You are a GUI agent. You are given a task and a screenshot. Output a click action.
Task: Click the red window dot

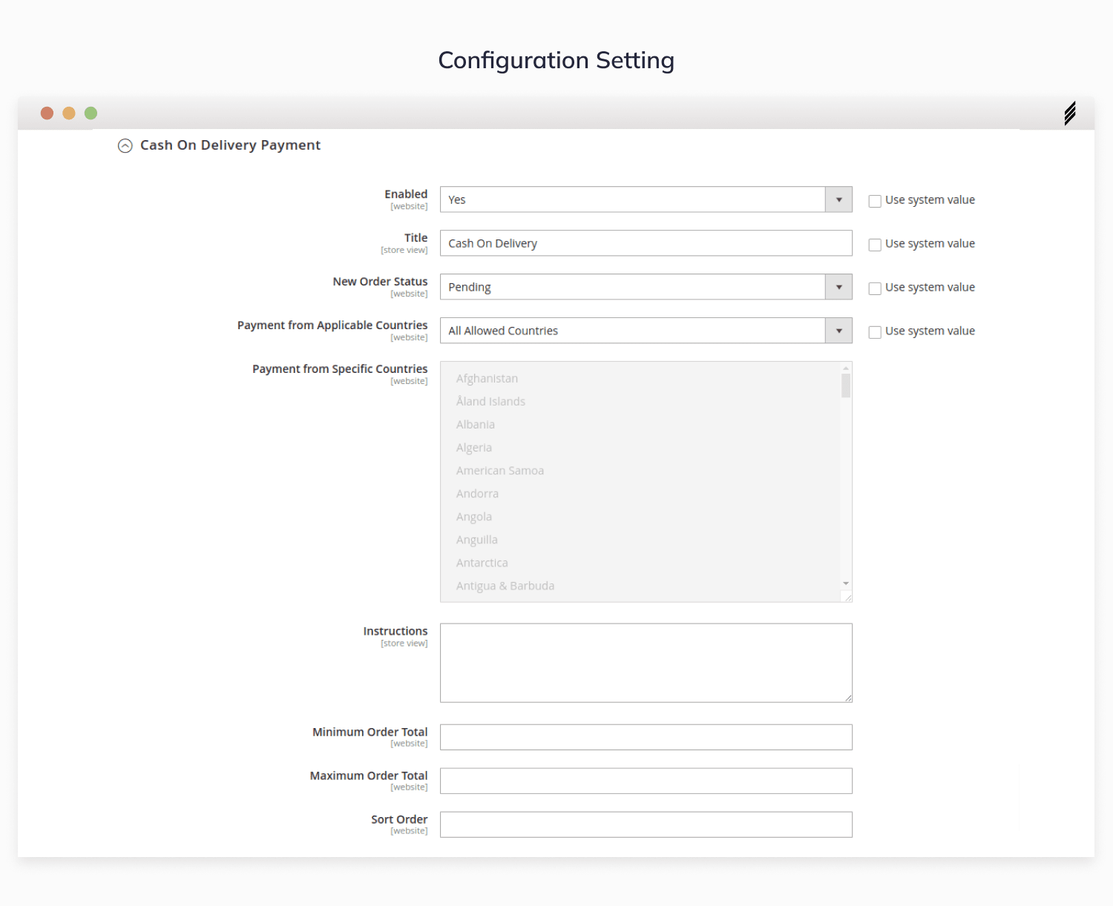(47, 113)
